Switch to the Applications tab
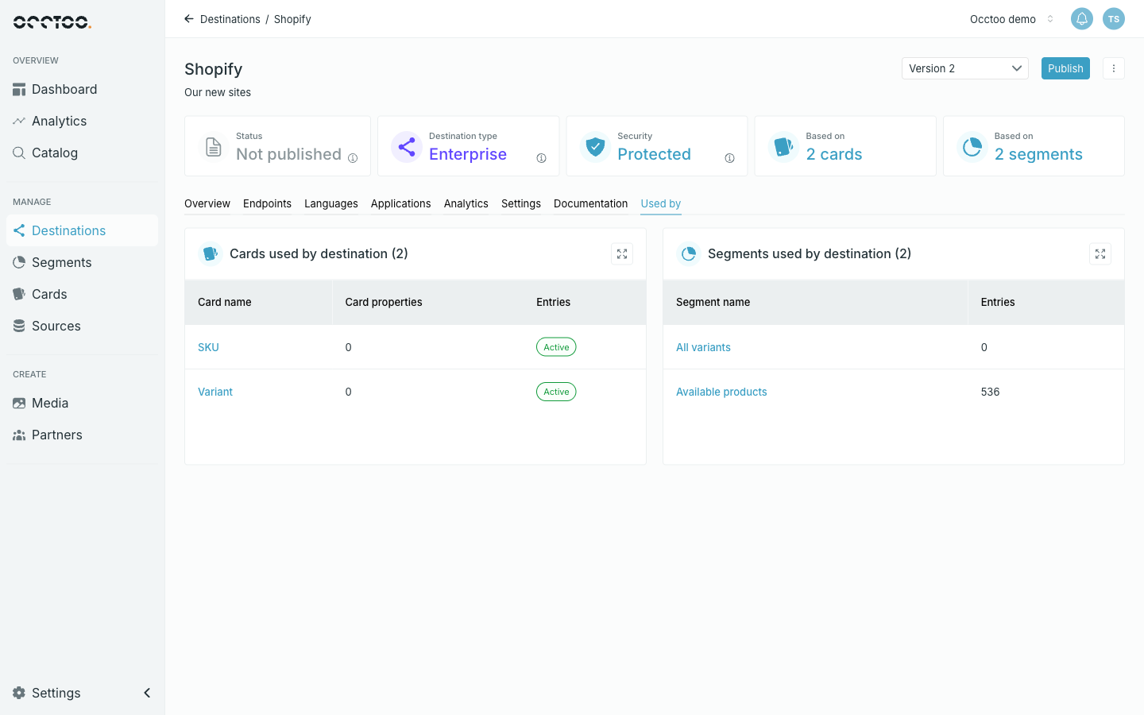The width and height of the screenshot is (1144, 715). [x=401, y=204]
